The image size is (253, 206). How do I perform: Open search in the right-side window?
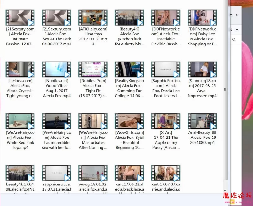click(234, 39)
